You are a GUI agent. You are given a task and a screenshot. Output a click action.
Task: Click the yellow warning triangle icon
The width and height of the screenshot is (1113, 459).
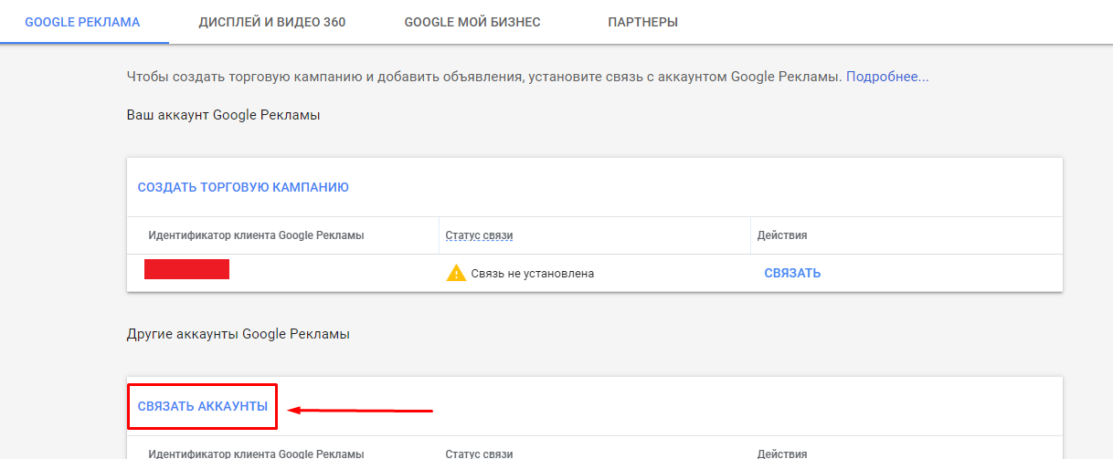(456, 273)
